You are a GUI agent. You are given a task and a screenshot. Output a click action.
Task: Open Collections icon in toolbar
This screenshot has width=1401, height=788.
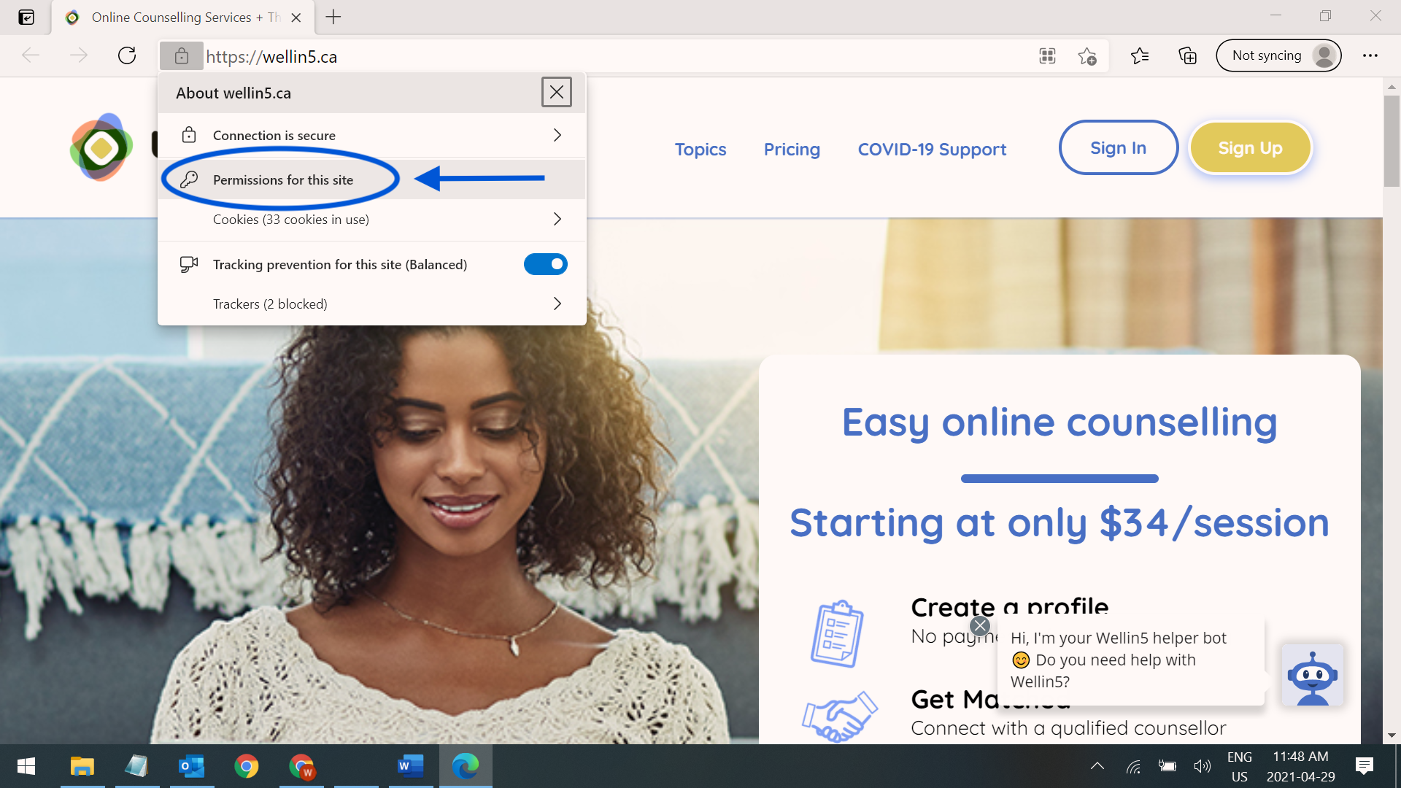click(1187, 55)
